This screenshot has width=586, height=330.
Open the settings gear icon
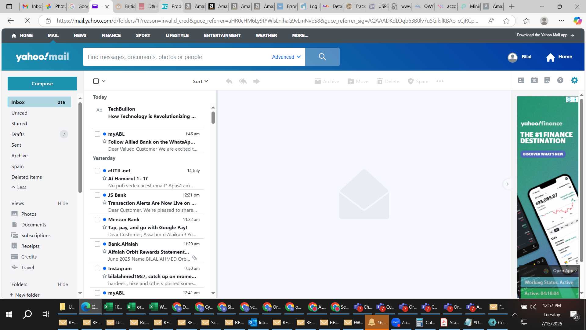[574, 80]
